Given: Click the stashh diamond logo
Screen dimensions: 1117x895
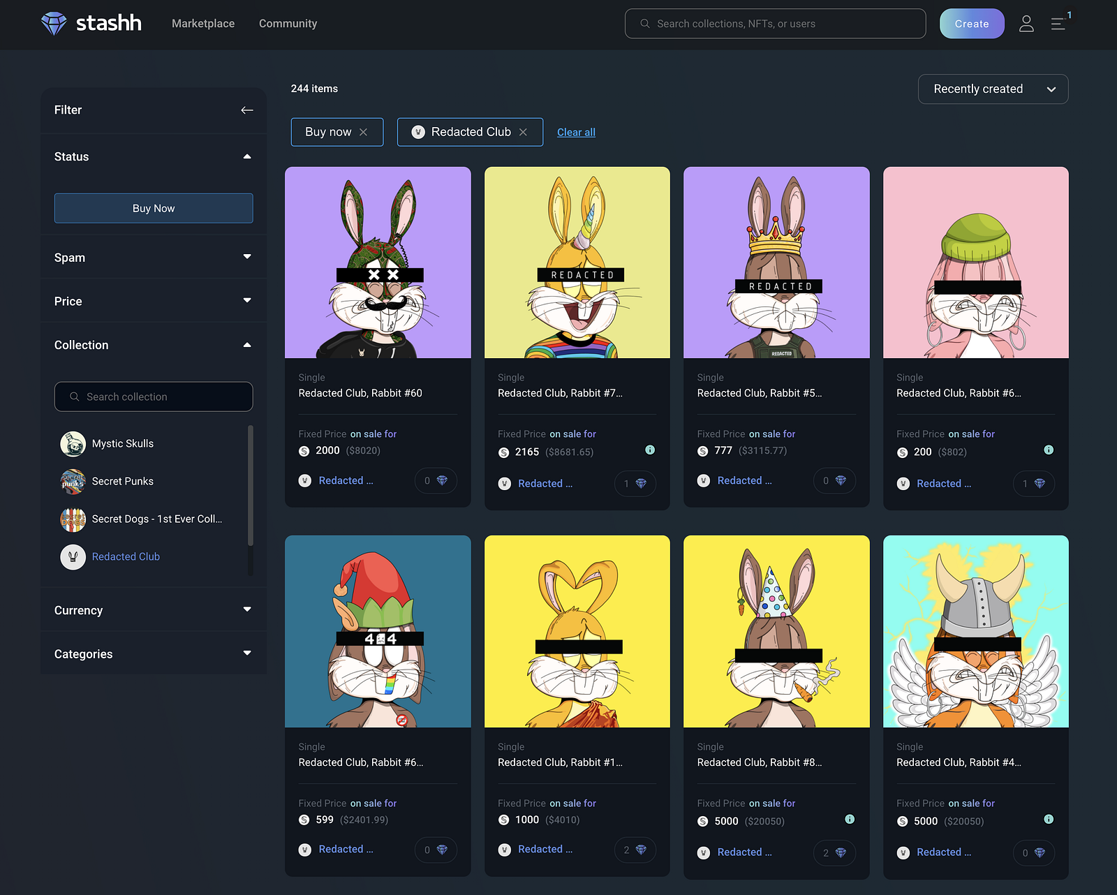Looking at the screenshot, I should click(x=54, y=24).
